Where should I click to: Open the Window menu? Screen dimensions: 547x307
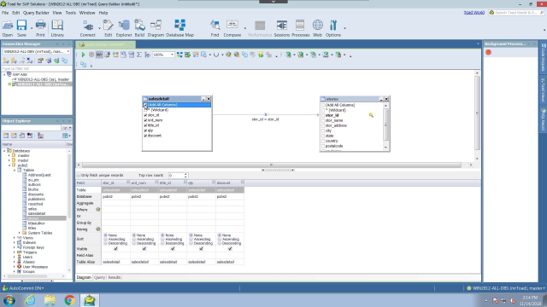coord(87,13)
